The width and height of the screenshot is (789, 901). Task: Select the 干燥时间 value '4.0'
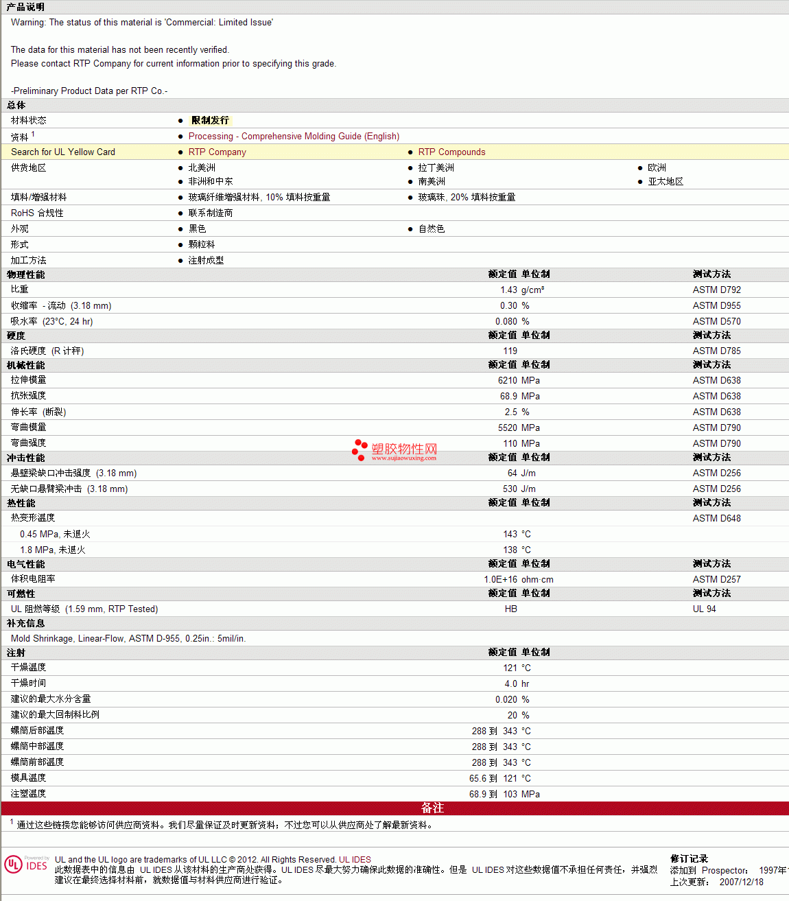511,684
